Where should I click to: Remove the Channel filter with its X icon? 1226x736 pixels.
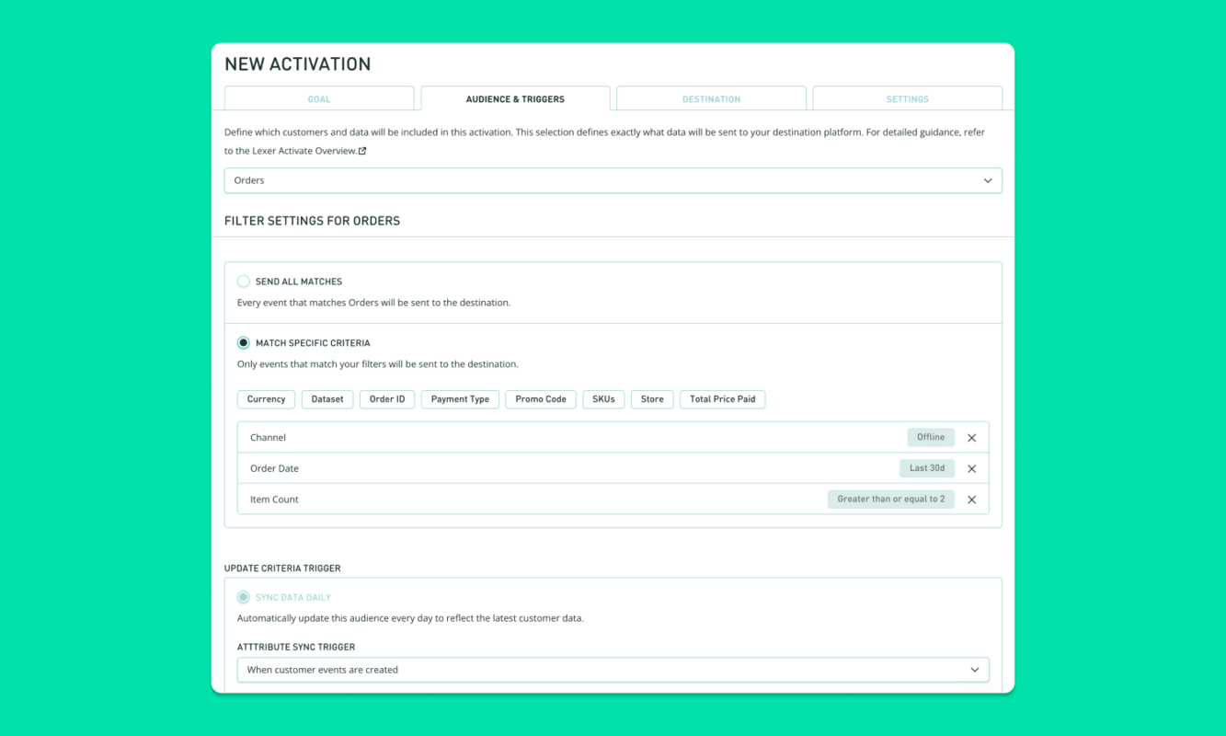(971, 437)
